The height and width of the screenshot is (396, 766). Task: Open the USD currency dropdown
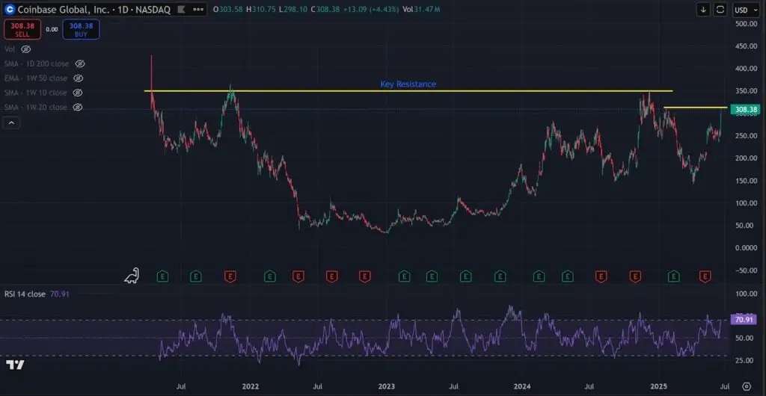745,10
